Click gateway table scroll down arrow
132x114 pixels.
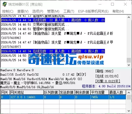(129, 111)
